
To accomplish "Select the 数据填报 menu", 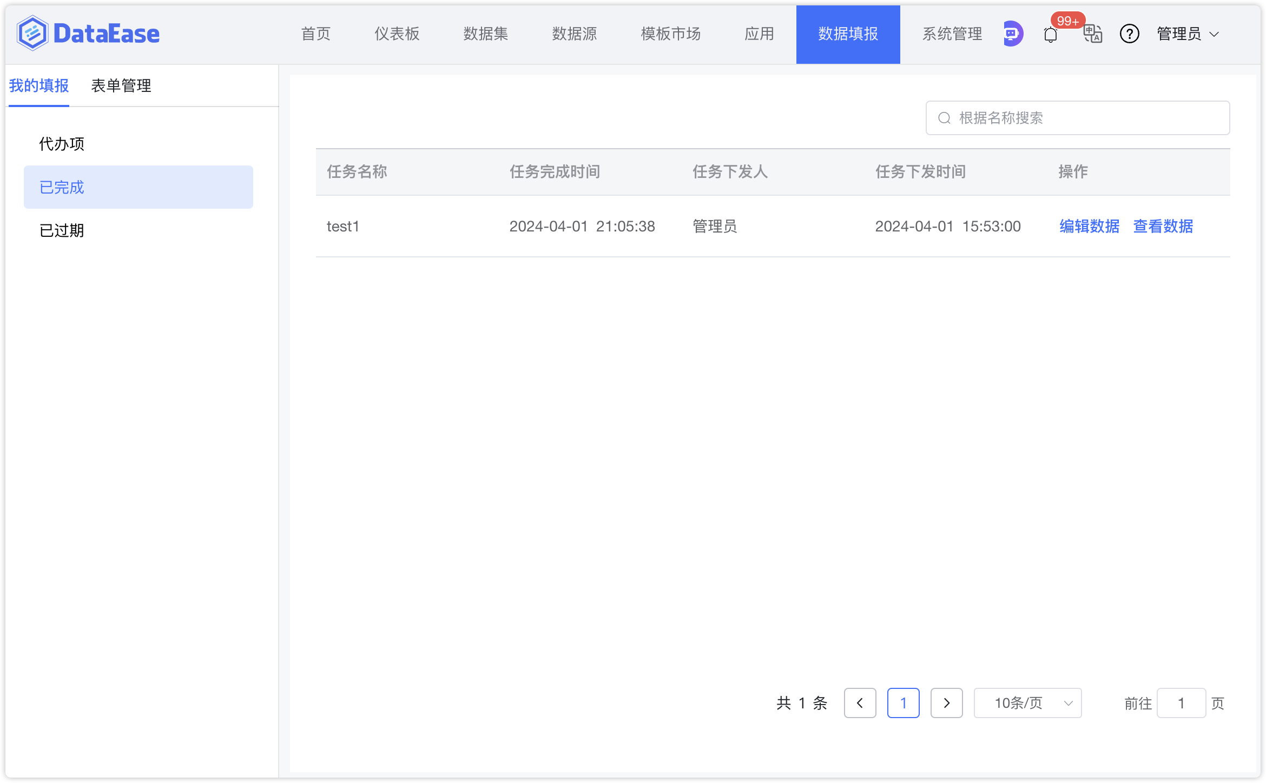I will point(848,35).
